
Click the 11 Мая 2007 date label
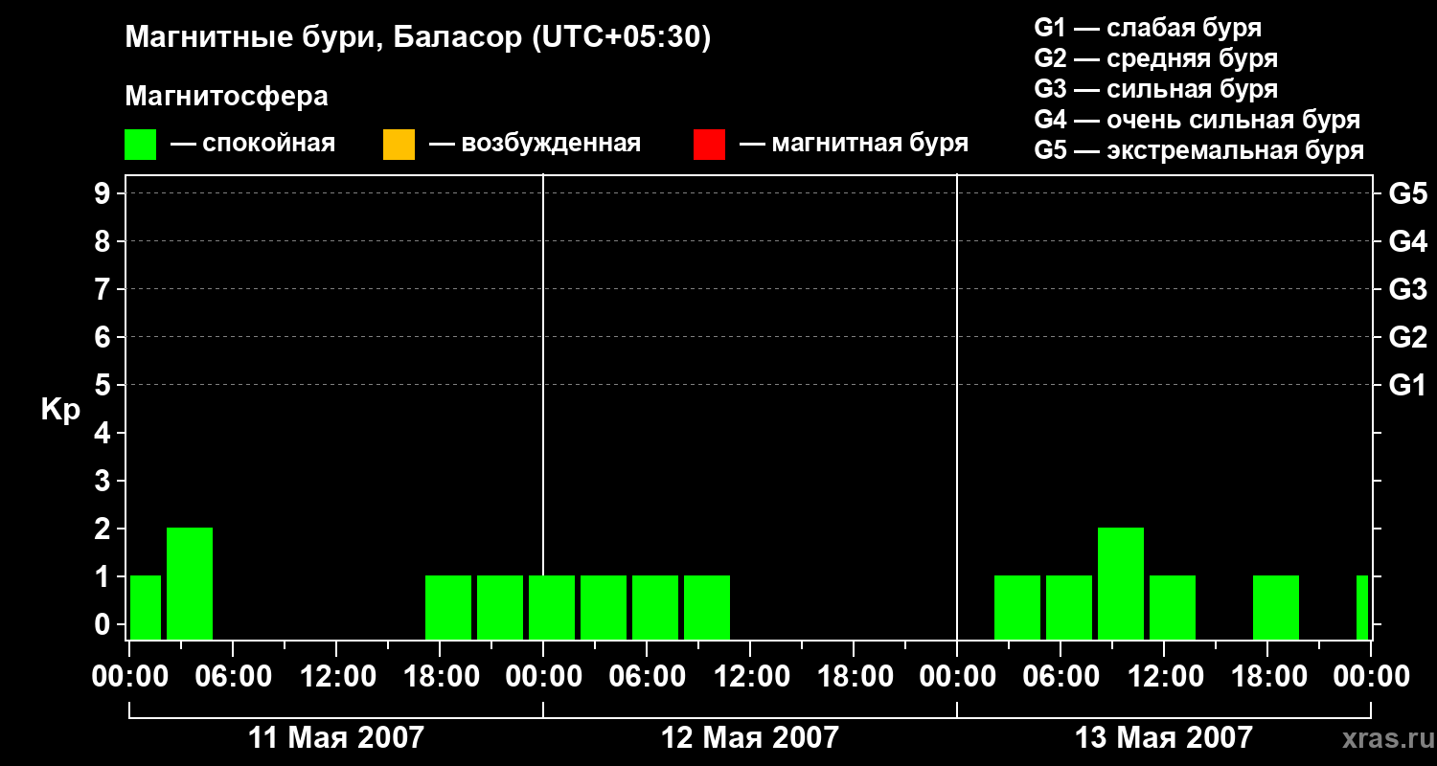tap(336, 737)
